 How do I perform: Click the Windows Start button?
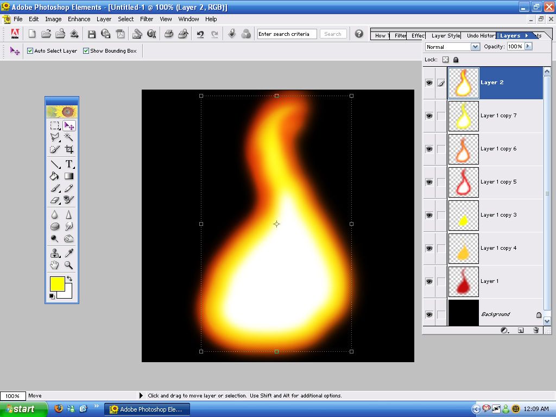tap(18, 409)
